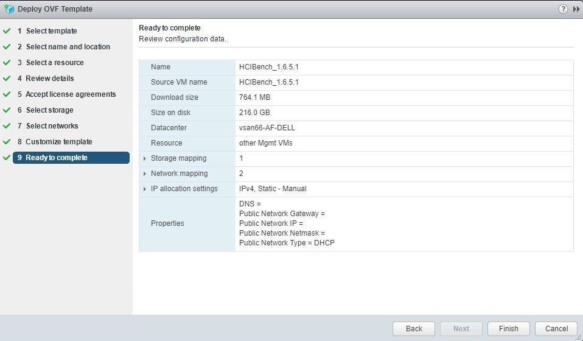Expand the Storage mapping row
The height and width of the screenshot is (341, 583).
click(145, 158)
